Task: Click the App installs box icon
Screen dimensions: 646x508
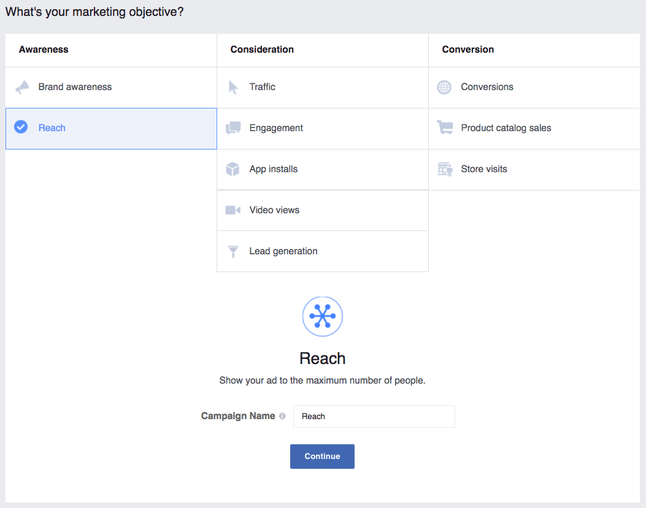Action: [x=234, y=169]
